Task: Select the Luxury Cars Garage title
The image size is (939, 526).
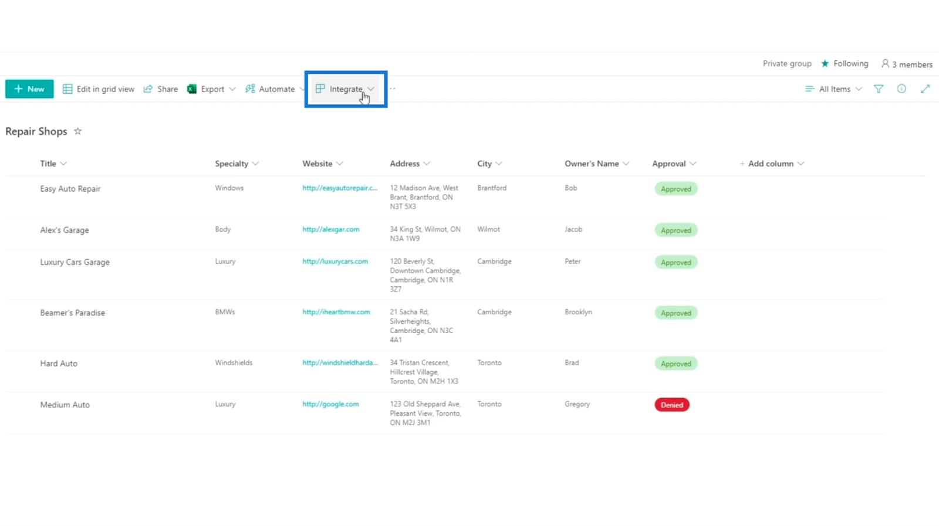Action: point(75,262)
